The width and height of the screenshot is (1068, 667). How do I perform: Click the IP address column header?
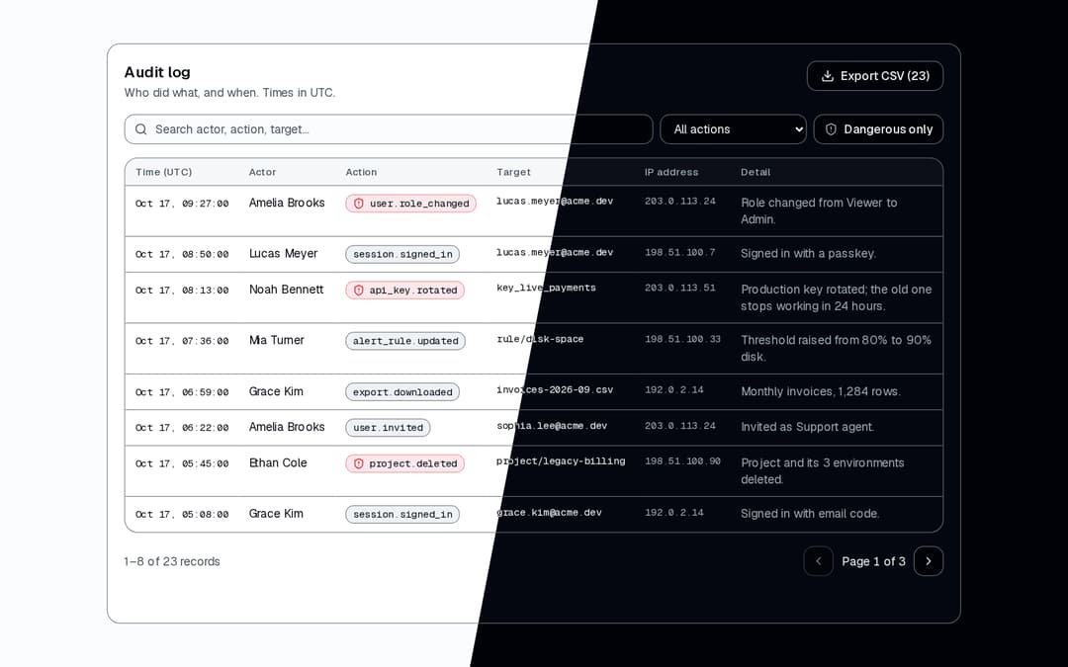pyautogui.click(x=671, y=172)
